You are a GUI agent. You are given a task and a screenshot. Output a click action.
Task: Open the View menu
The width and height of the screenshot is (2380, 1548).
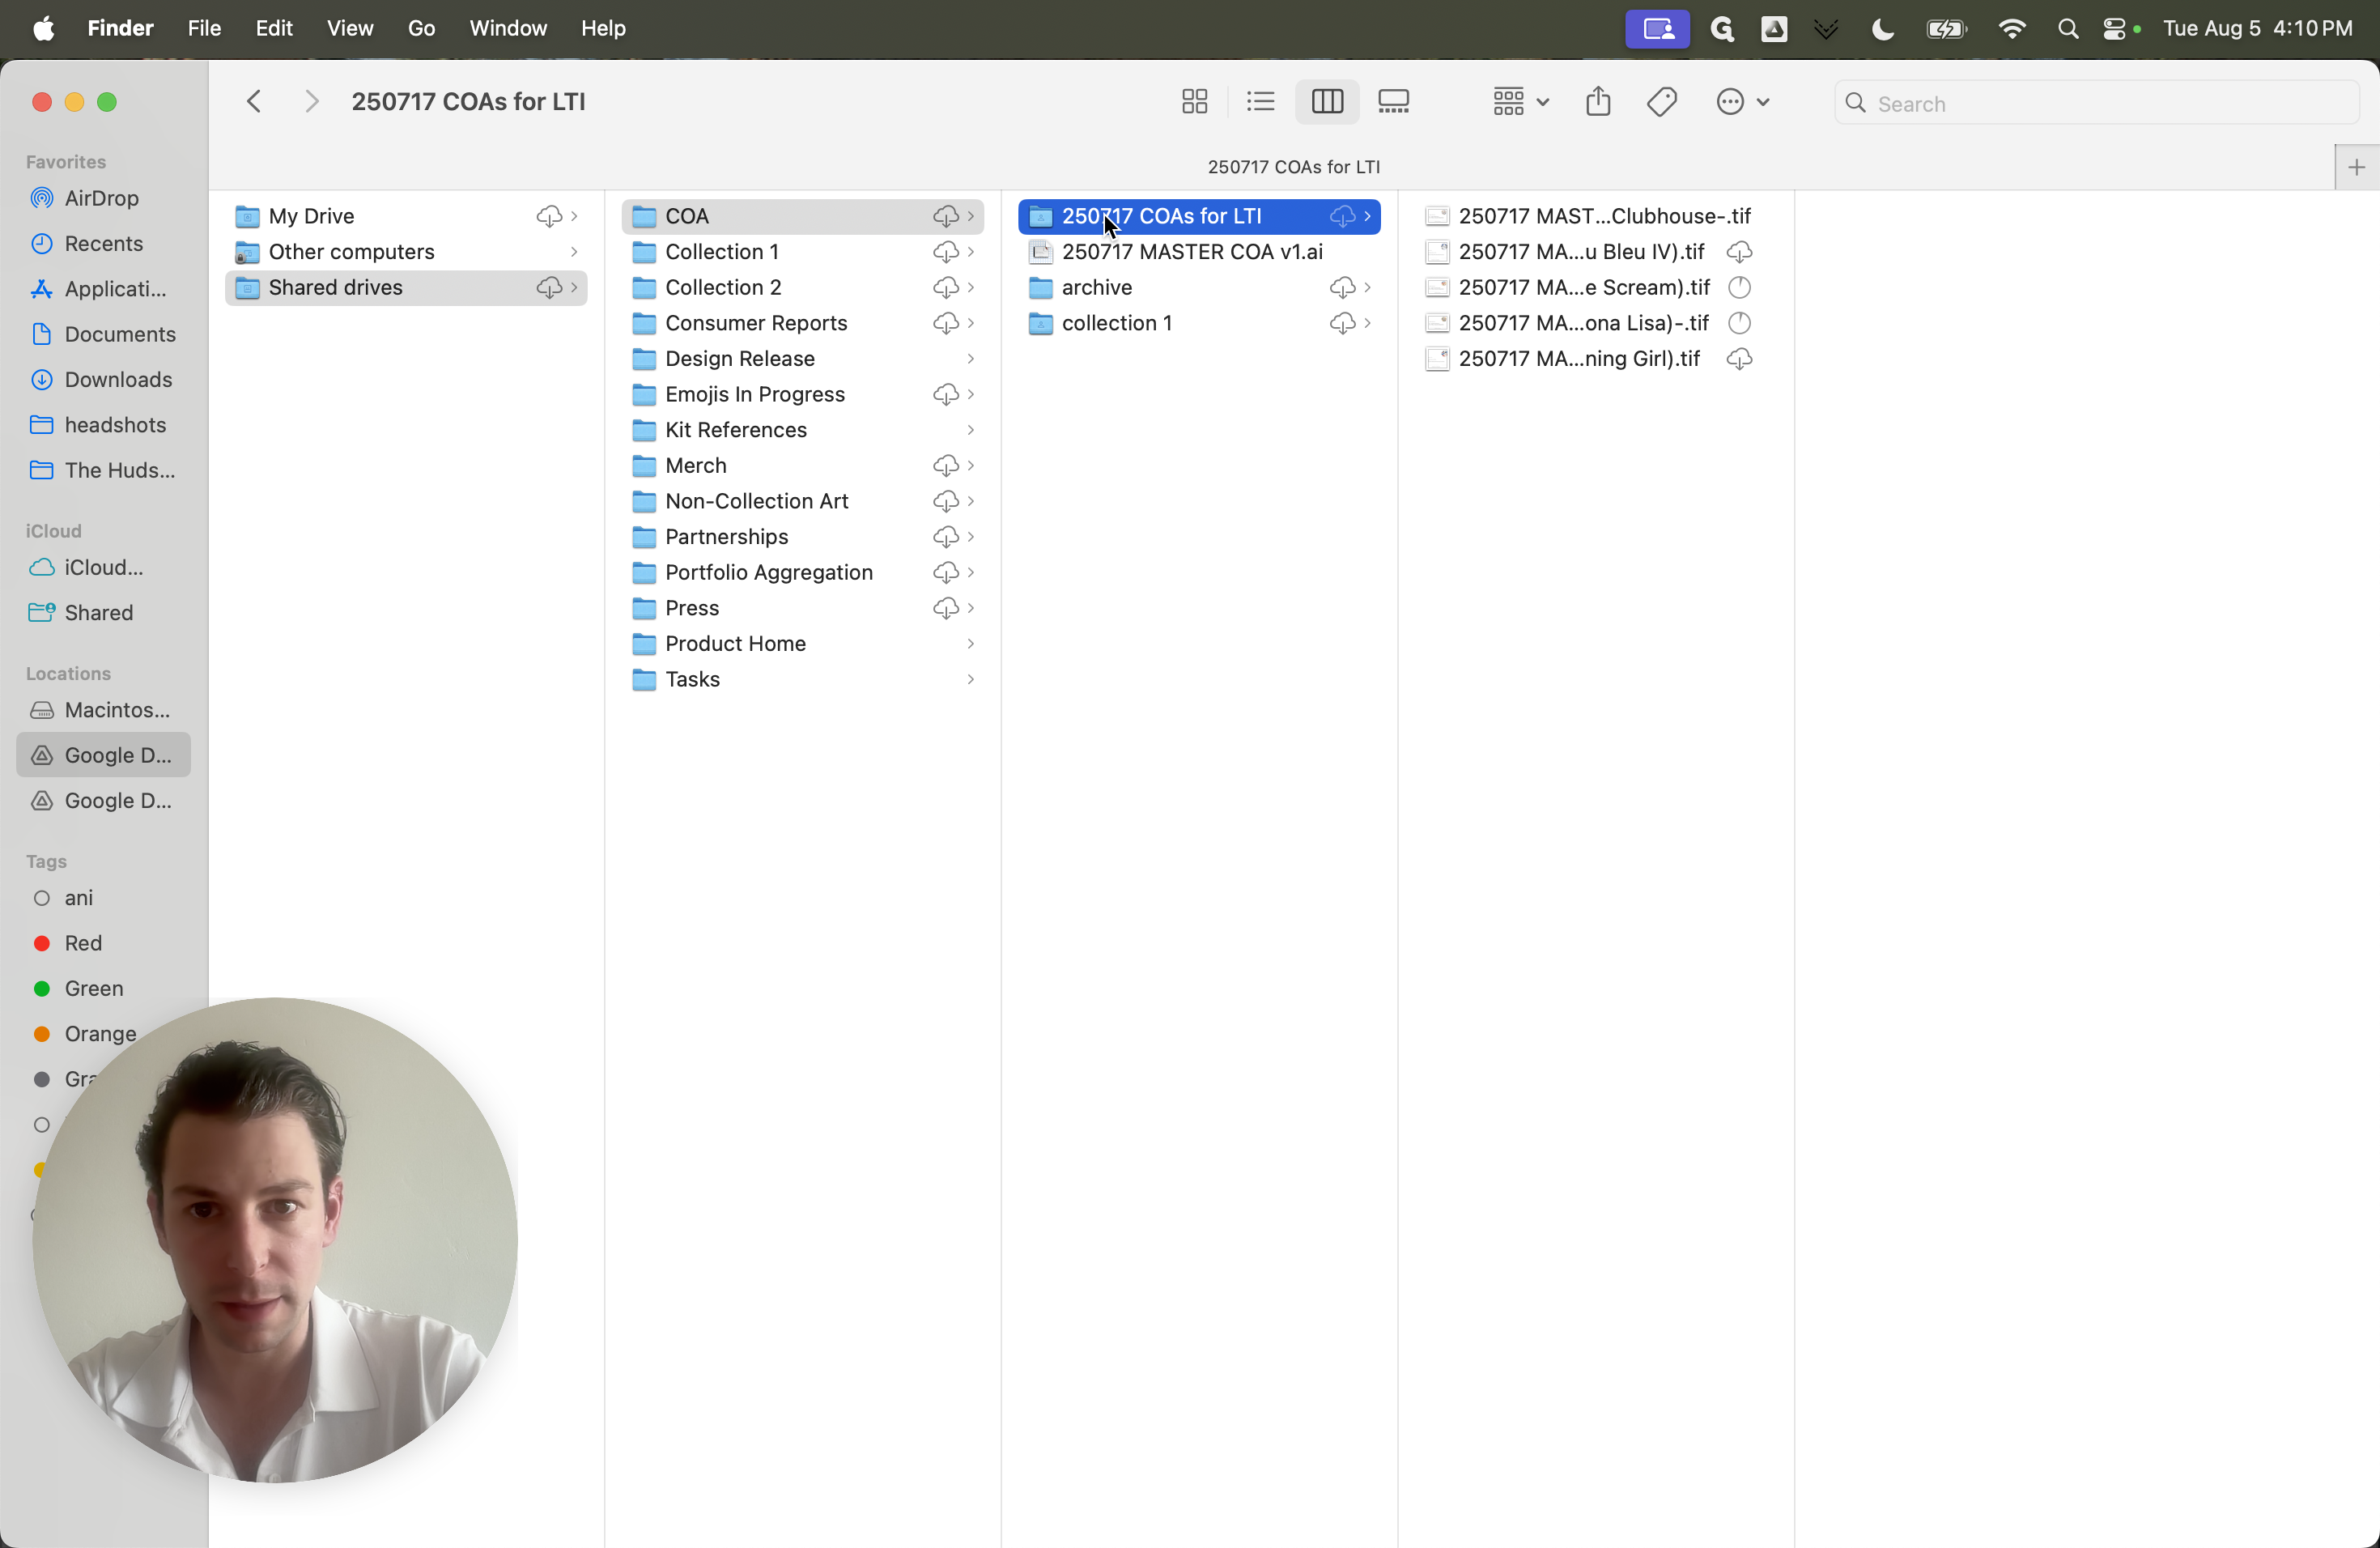tap(350, 28)
